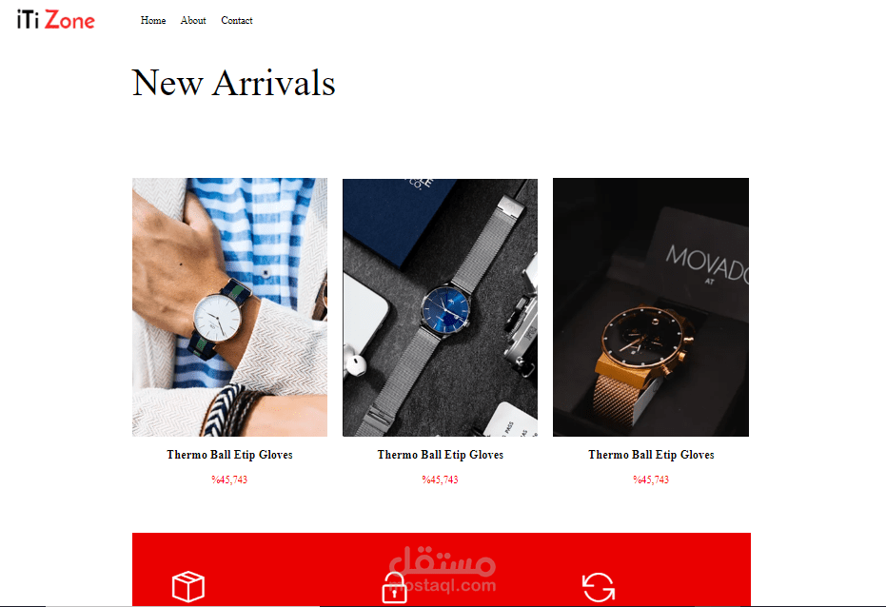This screenshot has height=607, width=886.
Task: Open the white-dial wristwatch product photo
Action: pos(230,307)
